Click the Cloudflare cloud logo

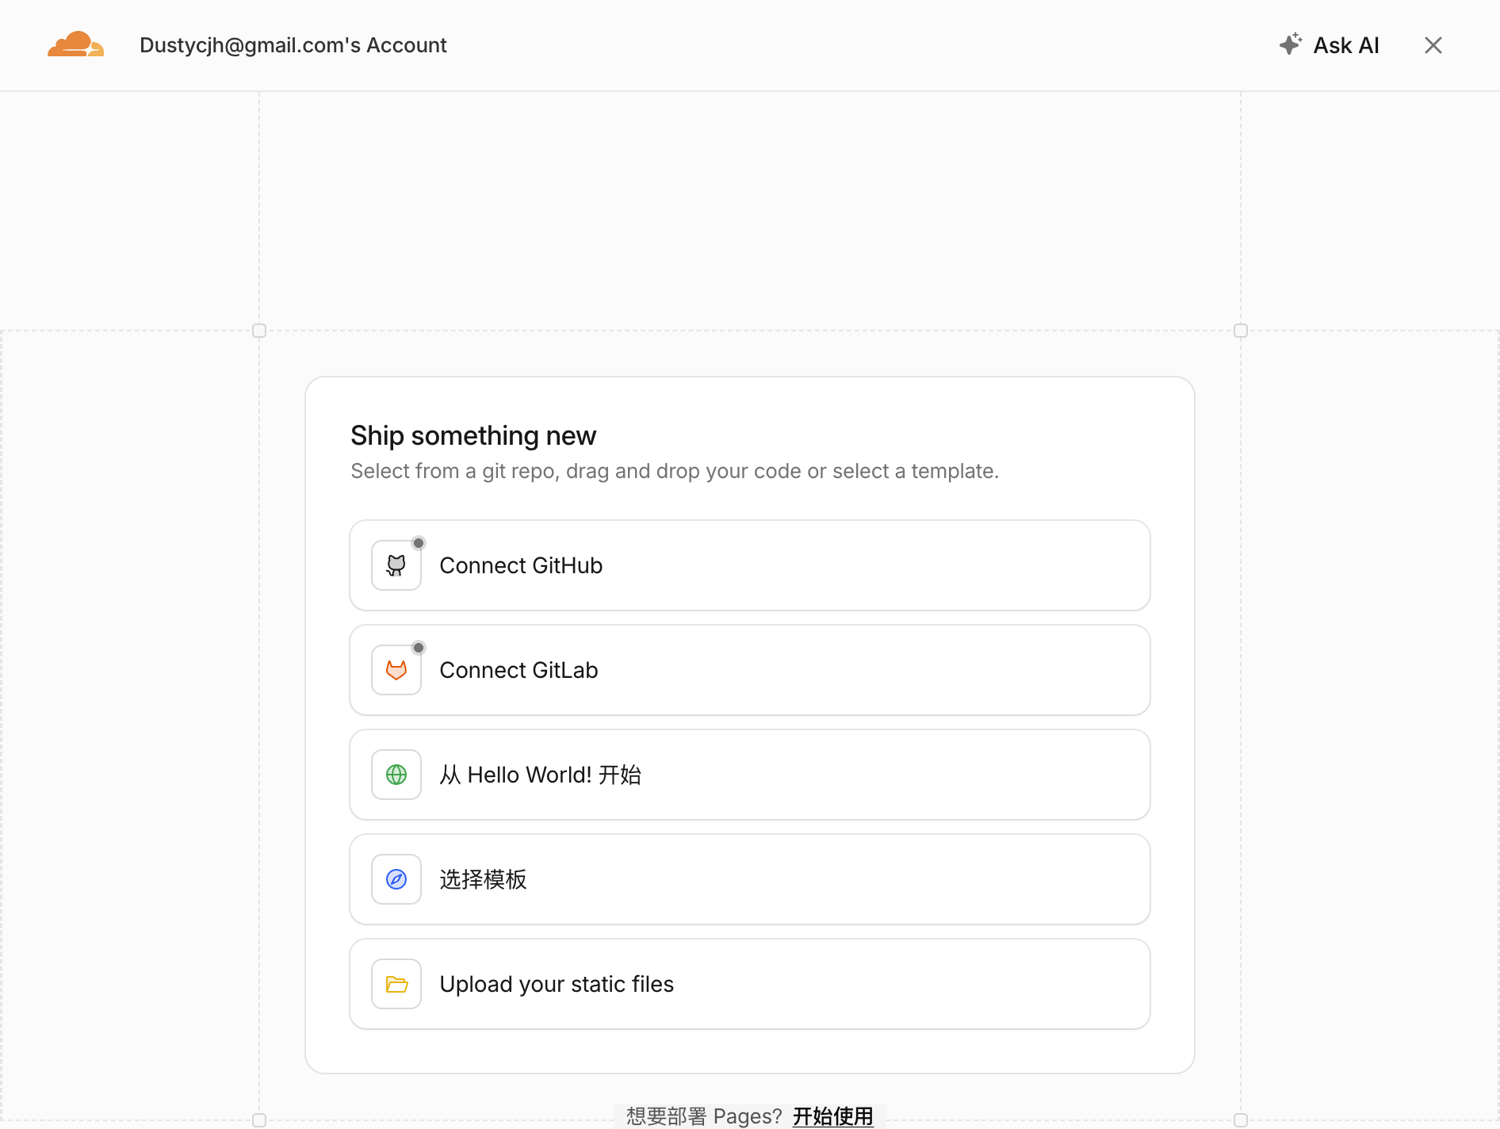click(x=75, y=44)
